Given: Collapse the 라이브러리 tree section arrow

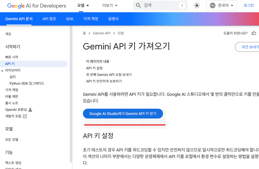Looking at the screenshot, I should click(x=2, y=71).
